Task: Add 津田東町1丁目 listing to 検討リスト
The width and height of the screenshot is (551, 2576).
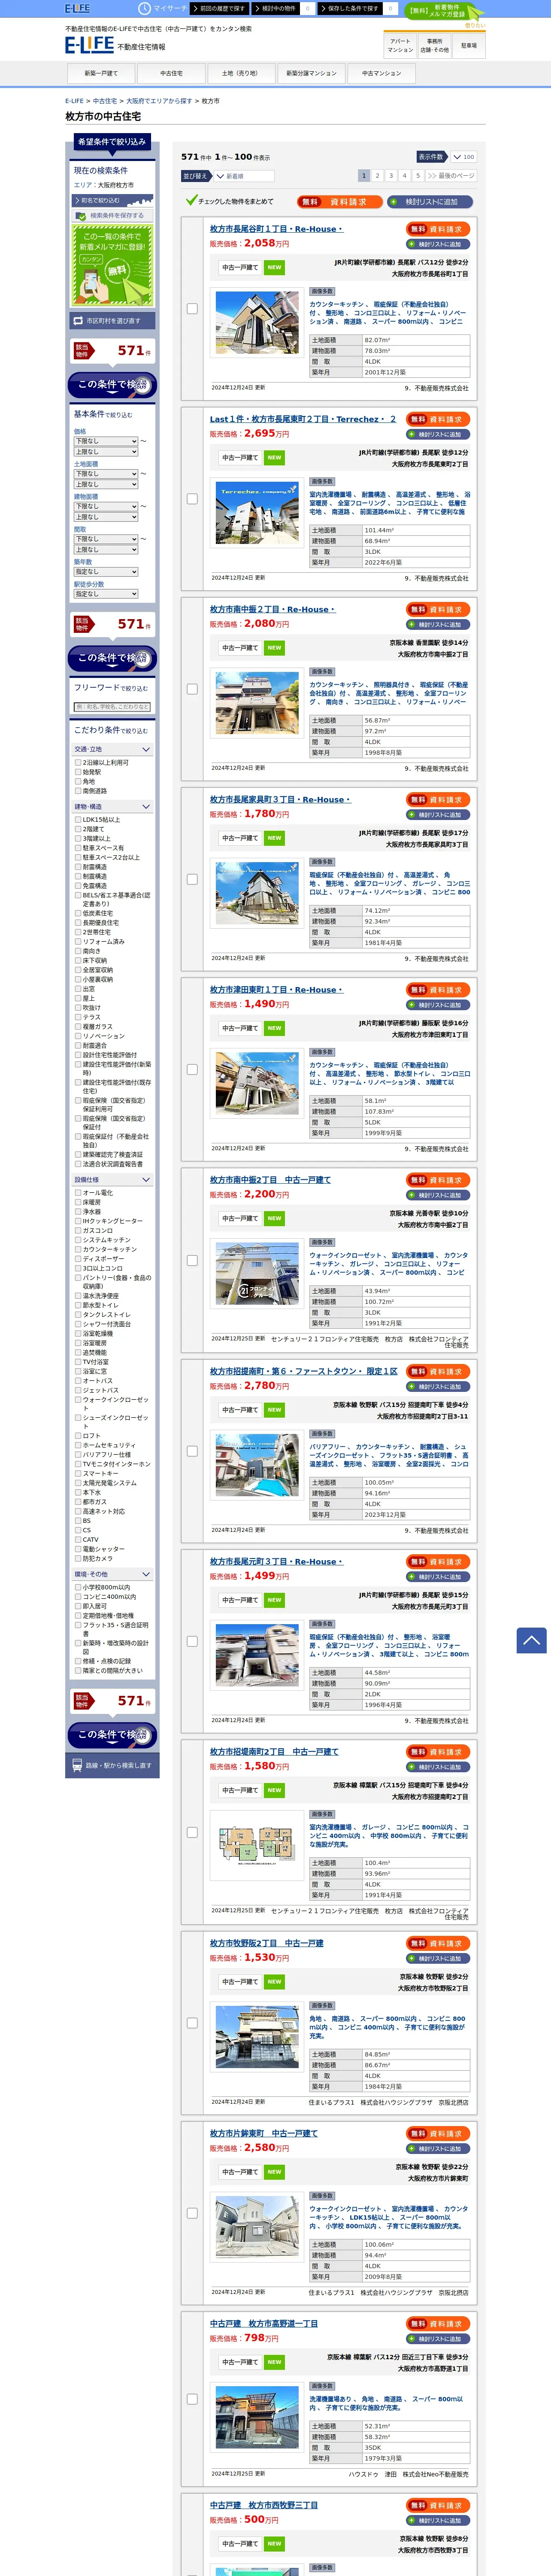Action: pyautogui.click(x=438, y=1005)
